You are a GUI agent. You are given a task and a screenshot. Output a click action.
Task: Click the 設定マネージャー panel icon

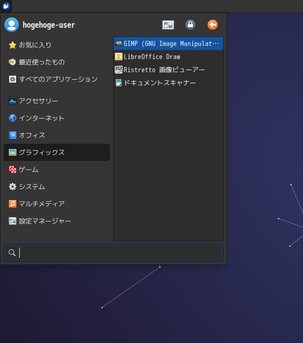[13, 221]
